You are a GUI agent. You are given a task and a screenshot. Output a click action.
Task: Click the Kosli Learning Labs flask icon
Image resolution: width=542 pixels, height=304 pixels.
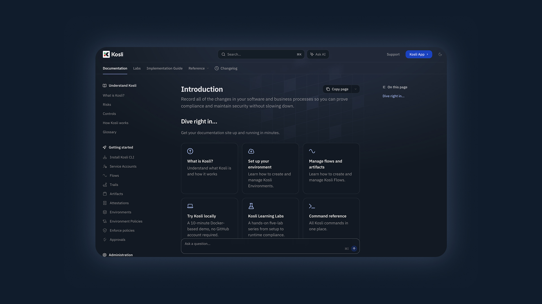click(x=251, y=206)
